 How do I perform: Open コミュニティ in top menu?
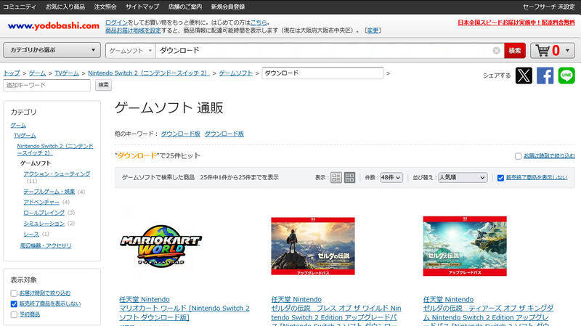(x=20, y=7)
